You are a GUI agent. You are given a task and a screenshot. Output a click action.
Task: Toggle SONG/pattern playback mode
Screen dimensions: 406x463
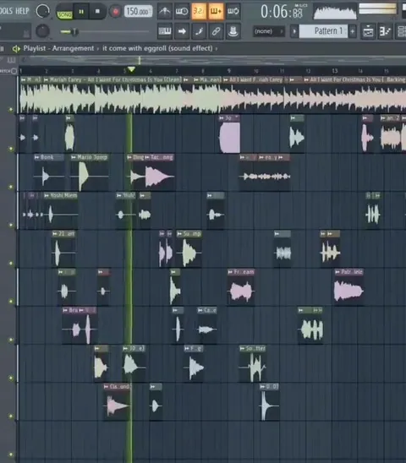[64, 14]
